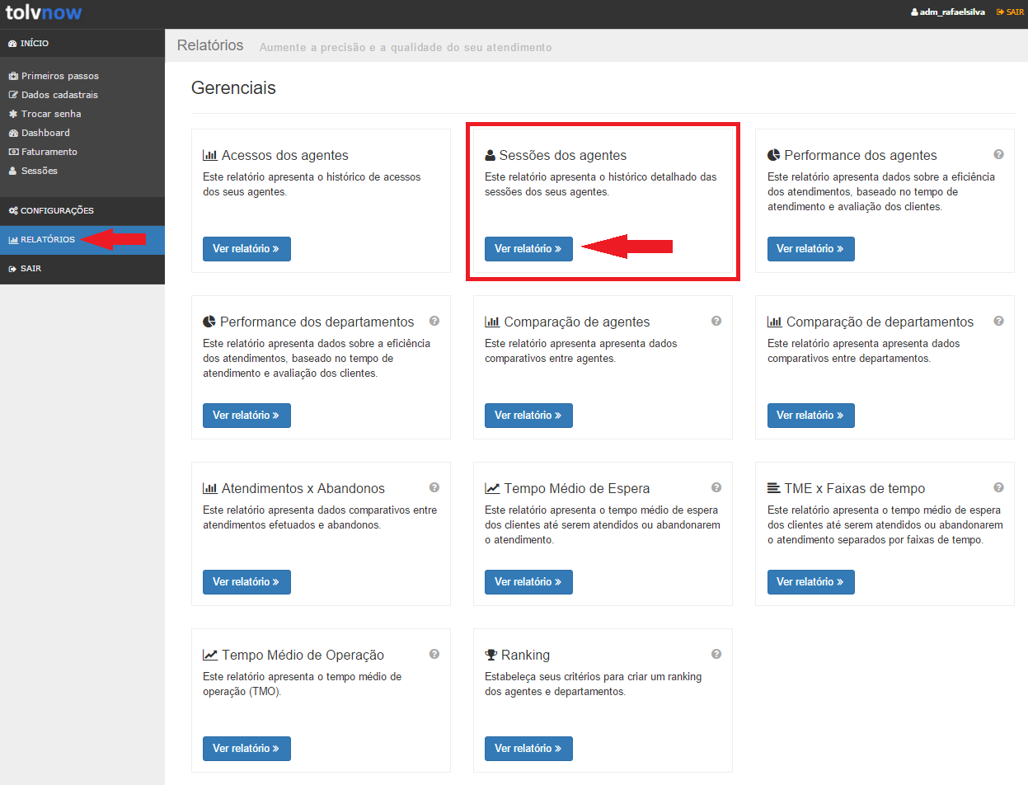Click the Atendimentos x Abandonos title
Viewport: 1028px width, 785px height.
(303, 488)
